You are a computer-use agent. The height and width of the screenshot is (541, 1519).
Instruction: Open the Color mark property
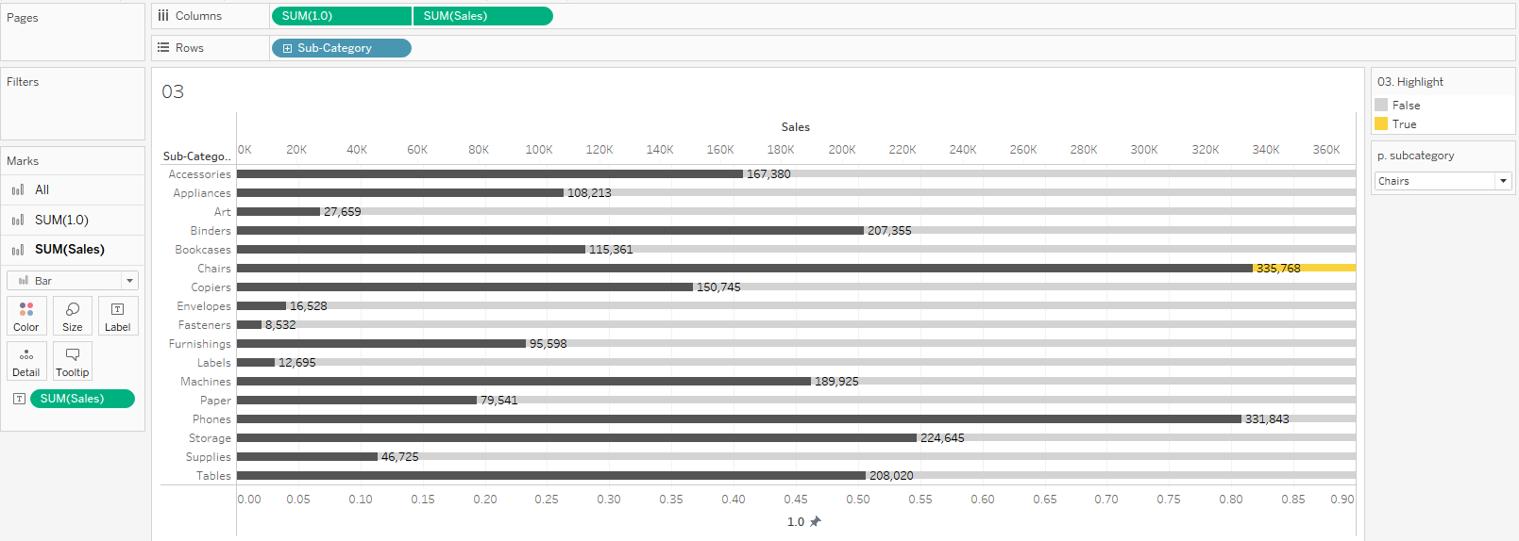pyautogui.click(x=26, y=316)
